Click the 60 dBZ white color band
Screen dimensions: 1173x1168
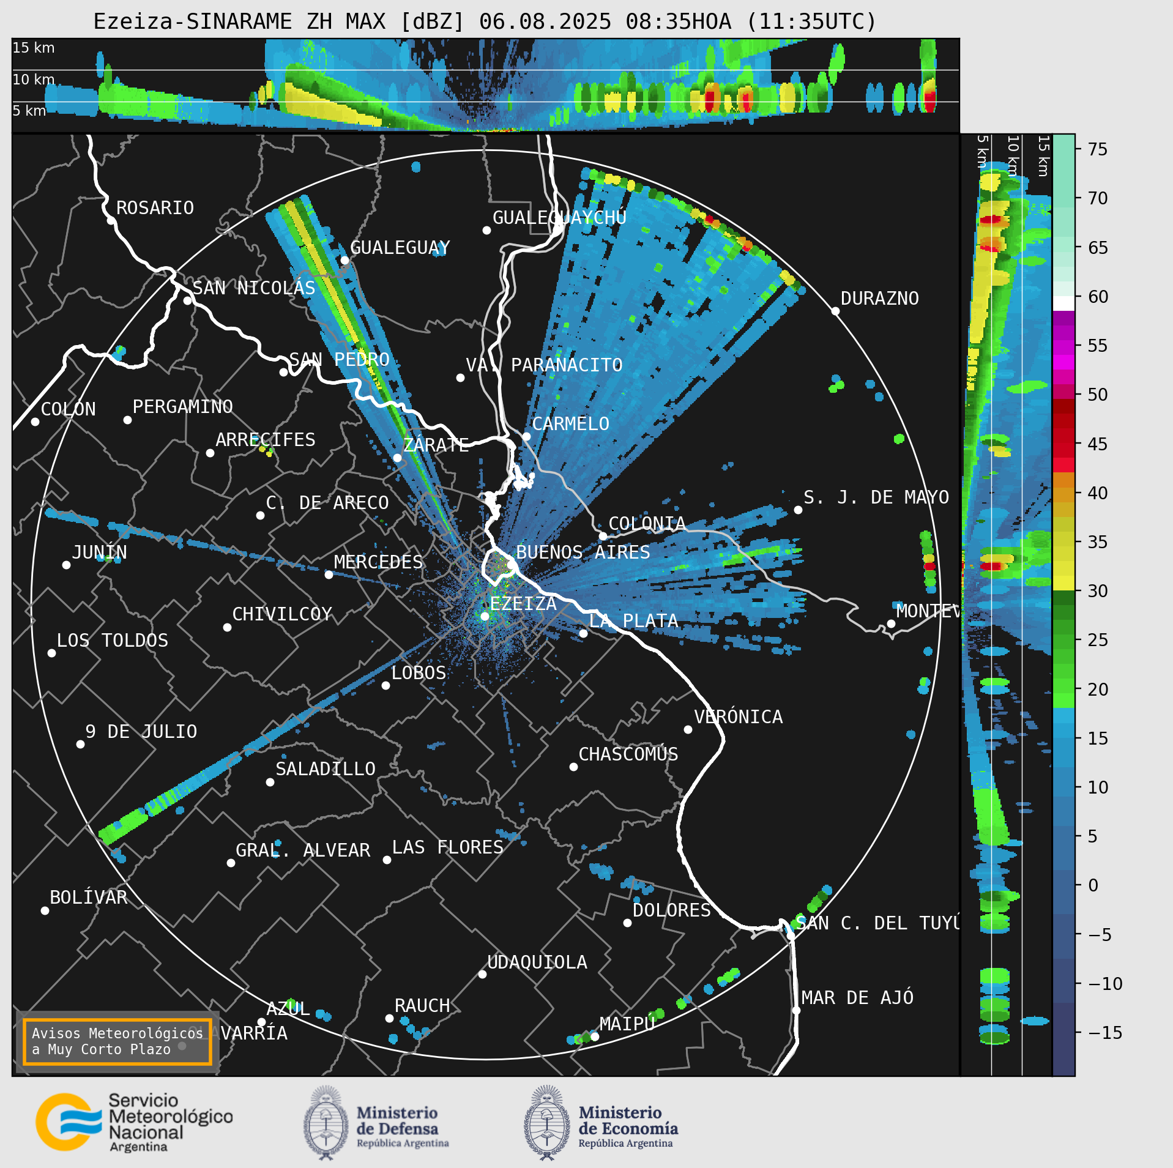pos(1063,303)
